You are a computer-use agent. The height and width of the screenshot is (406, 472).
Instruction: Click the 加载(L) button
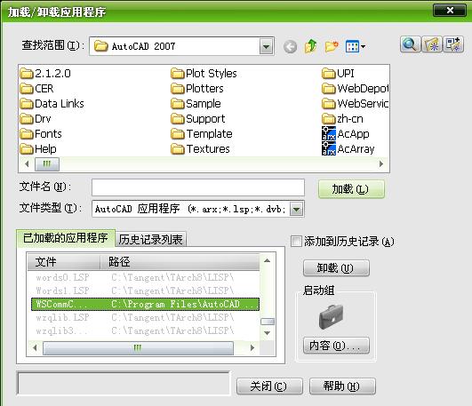pyautogui.click(x=351, y=189)
